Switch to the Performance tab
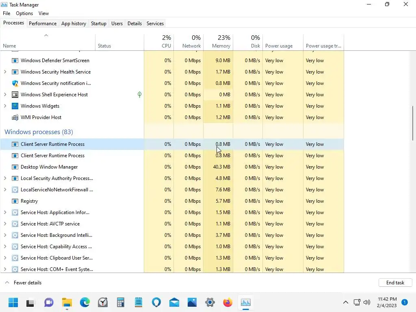Viewport: 416px width, 312px height. [43, 24]
